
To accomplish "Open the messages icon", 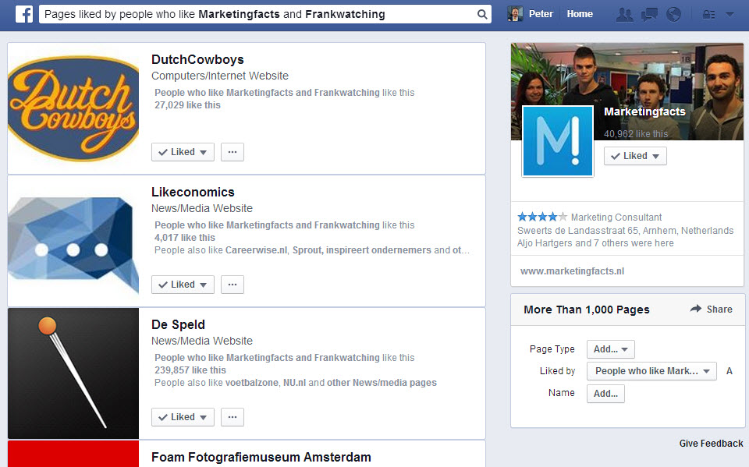I will click(649, 14).
